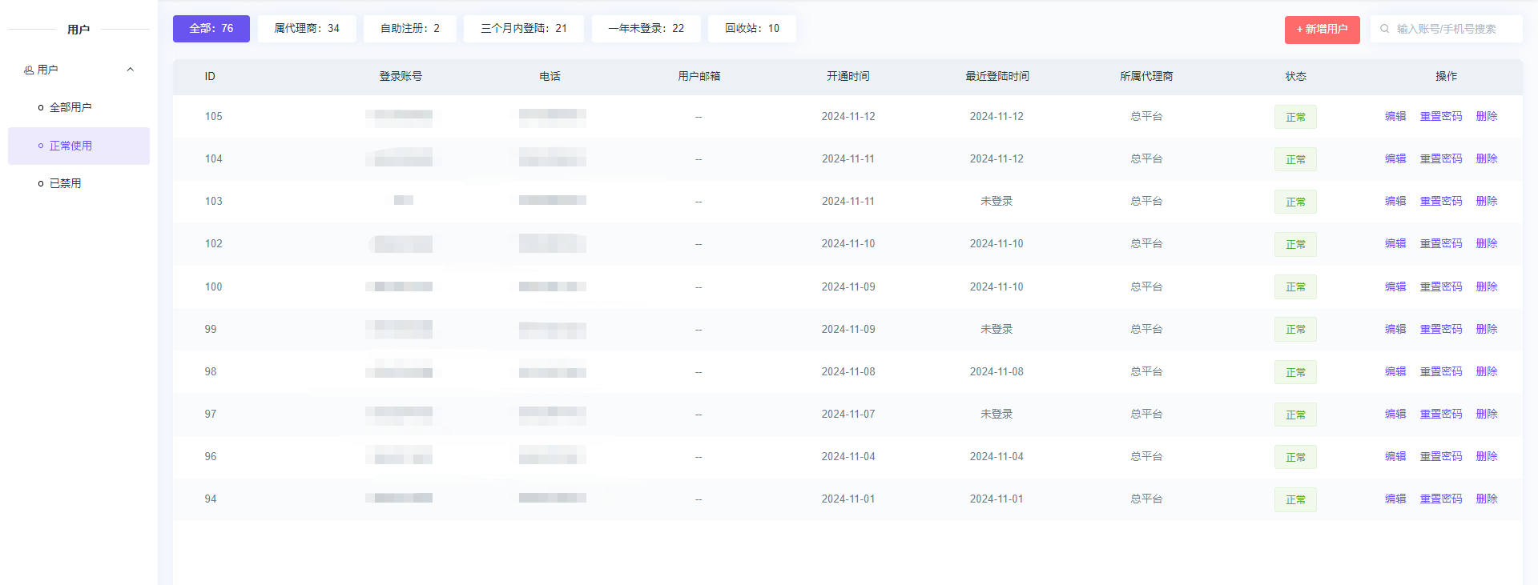Viewport: 1538px width, 585px height.
Task: Click the search magnifier icon
Action: click(1384, 29)
